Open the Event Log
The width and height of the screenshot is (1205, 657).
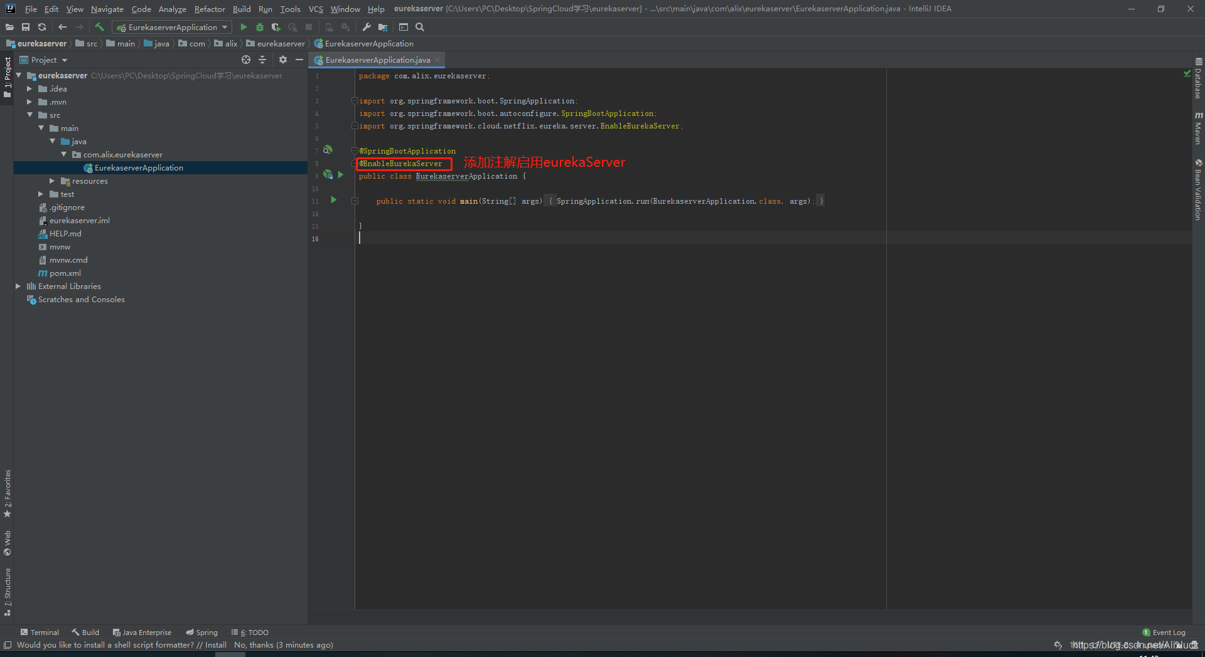pos(1164,633)
